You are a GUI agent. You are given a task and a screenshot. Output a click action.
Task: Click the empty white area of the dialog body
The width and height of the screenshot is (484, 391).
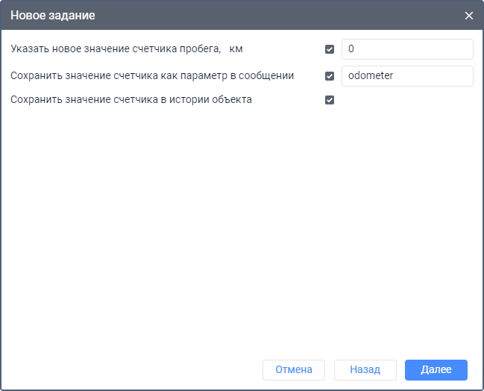click(x=239, y=224)
